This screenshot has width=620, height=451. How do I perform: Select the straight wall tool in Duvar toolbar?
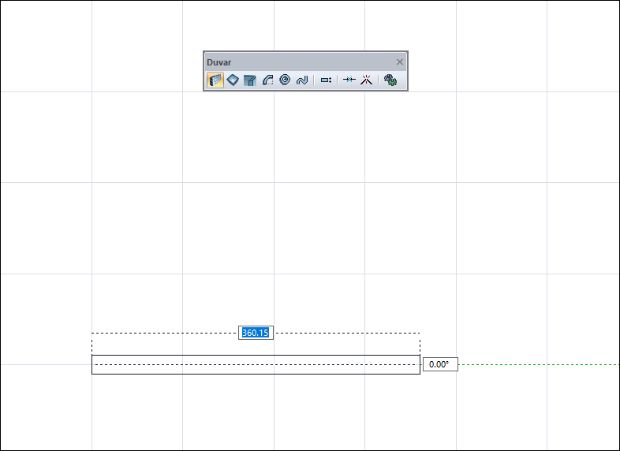pyautogui.click(x=215, y=80)
